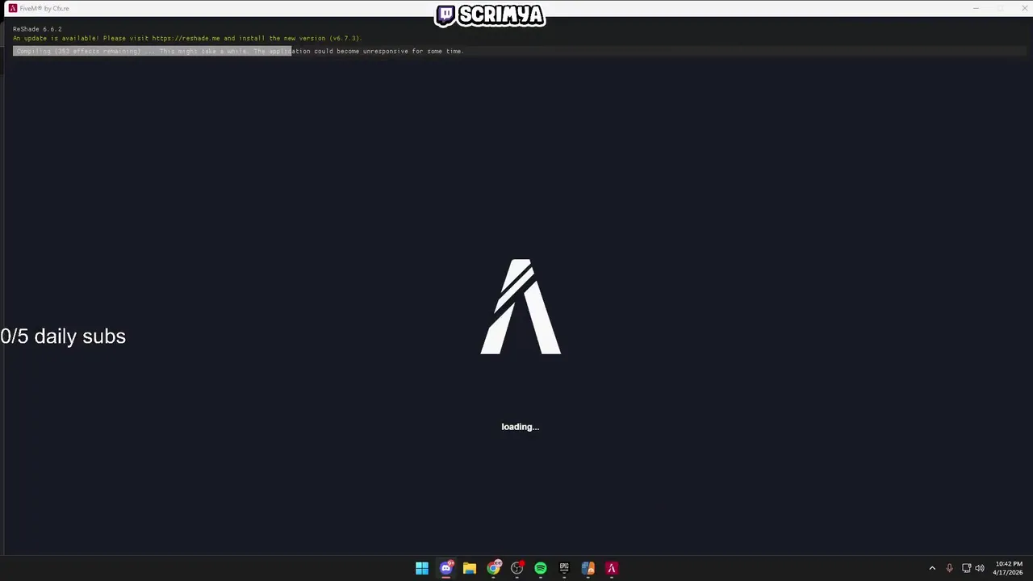The image size is (1033, 581).
Task: Click the ReShade compiling progress bar
Action: (x=519, y=51)
